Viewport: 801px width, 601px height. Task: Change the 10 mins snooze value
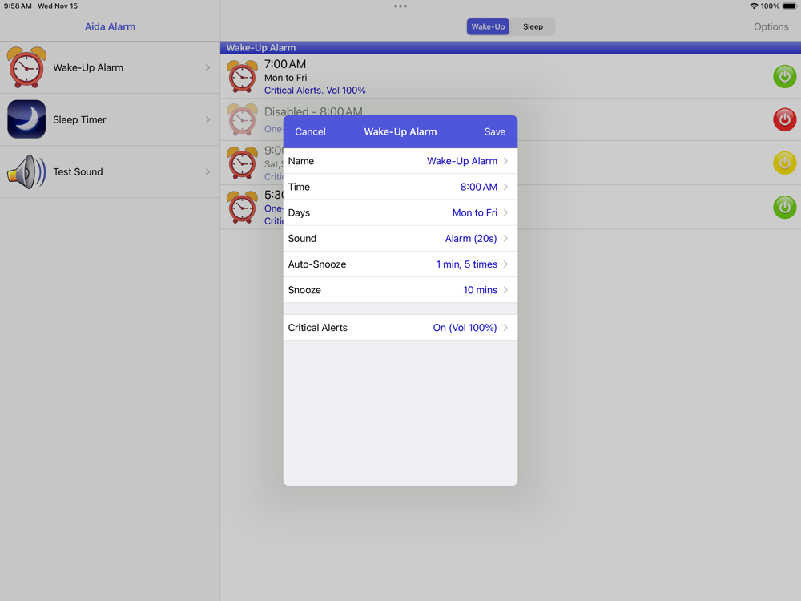click(480, 290)
